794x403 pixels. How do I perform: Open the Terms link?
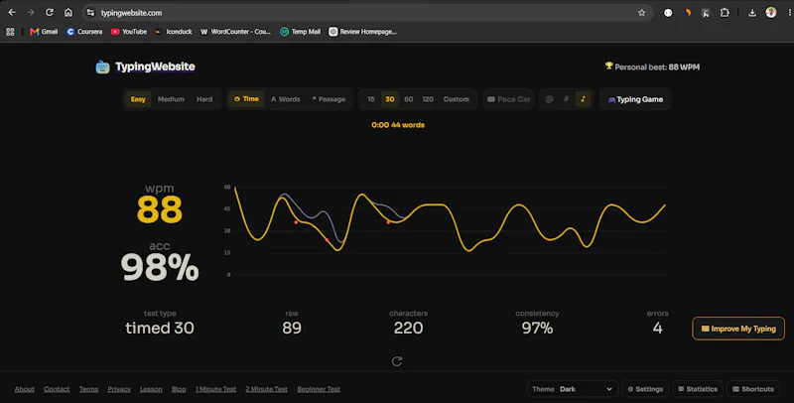[88, 389]
